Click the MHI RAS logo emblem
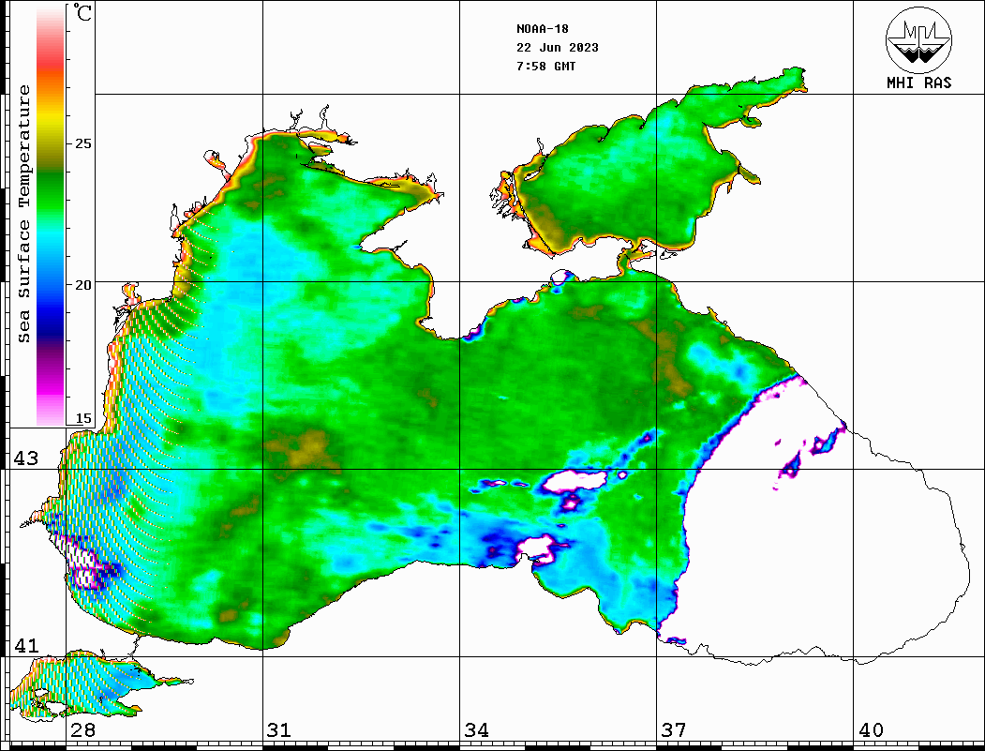 click(919, 39)
